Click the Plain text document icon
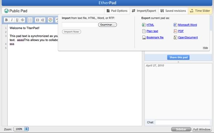Screen dimensions: 214x133 pyautogui.click(x=144, y=31)
